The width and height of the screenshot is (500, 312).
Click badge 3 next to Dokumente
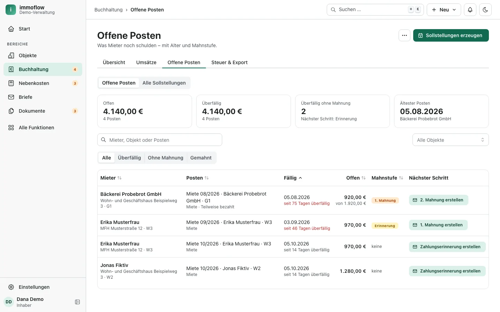point(75,111)
